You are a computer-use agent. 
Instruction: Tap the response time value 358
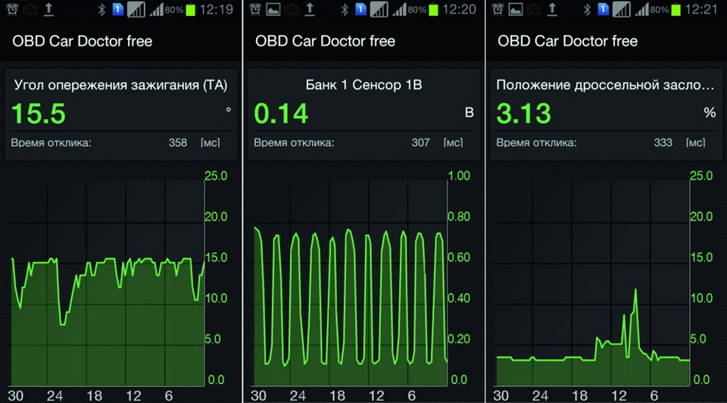click(x=177, y=143)
